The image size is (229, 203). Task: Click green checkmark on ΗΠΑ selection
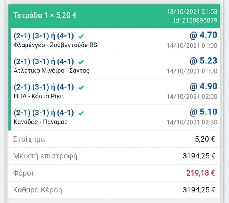coord(81,87)
